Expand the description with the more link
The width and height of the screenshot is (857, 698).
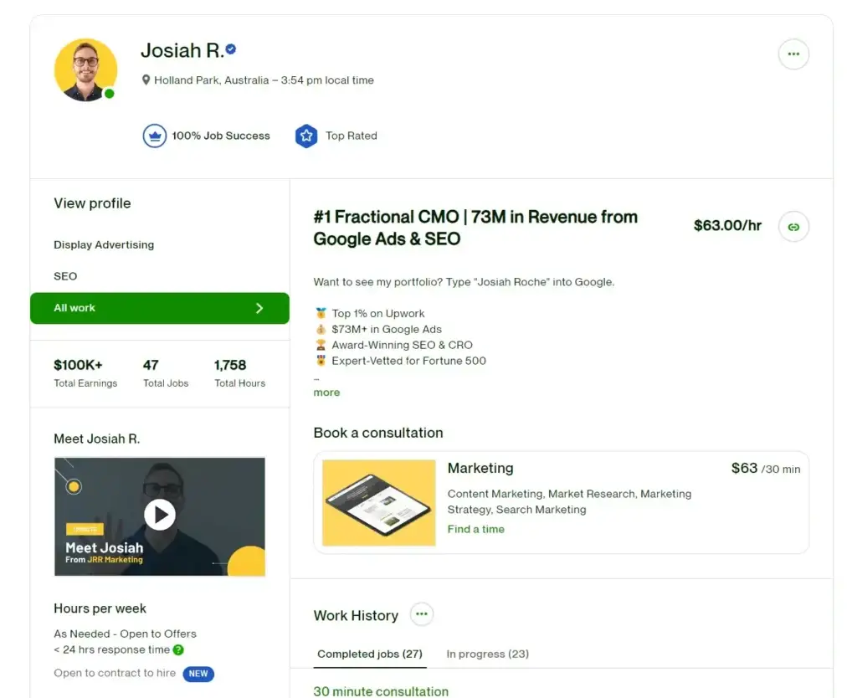pyautogui.click(x=326, y=392)
